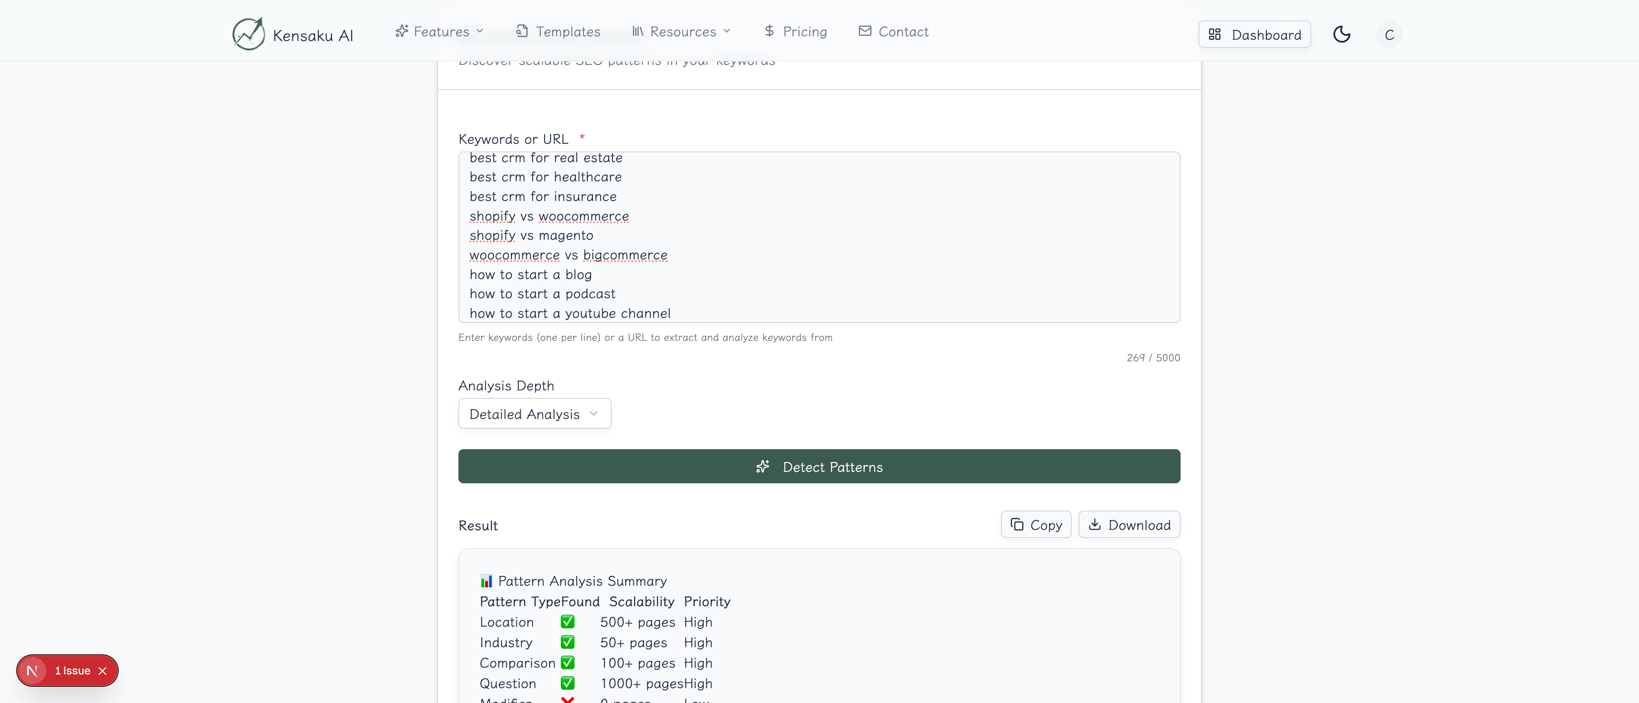Dismiss the 1 Issue badge with X
1639x703 pixels.
pyautogui.click(x=102, y=671)
